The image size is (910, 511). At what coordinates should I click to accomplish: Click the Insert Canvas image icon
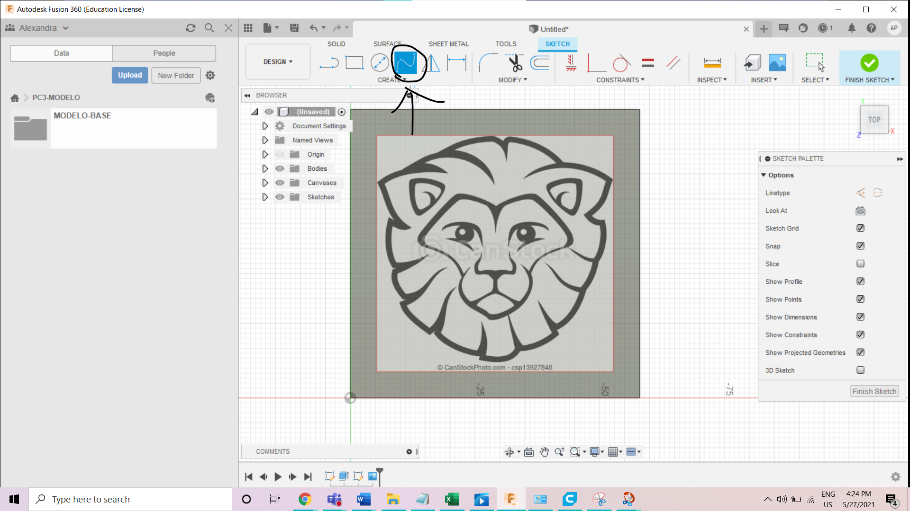(x=777, y=62)
